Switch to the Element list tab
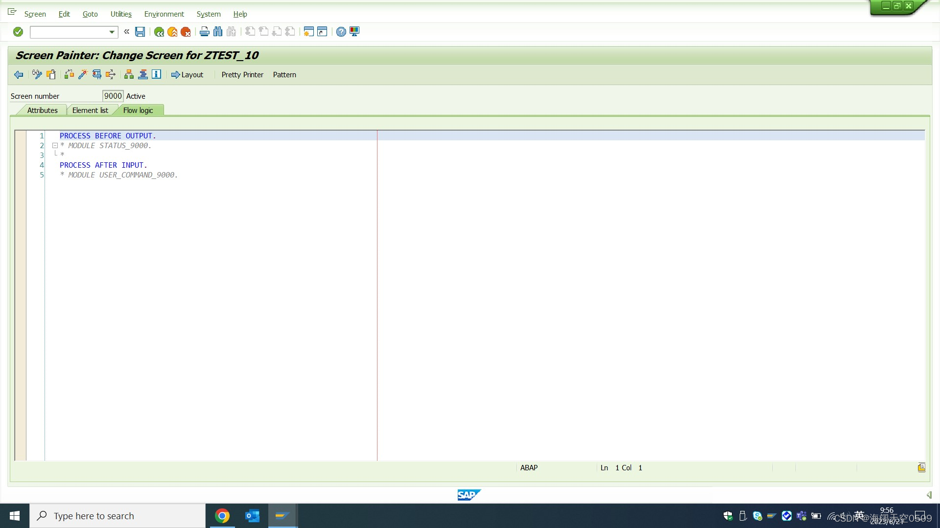940x528 pixels. click(90, 110)
